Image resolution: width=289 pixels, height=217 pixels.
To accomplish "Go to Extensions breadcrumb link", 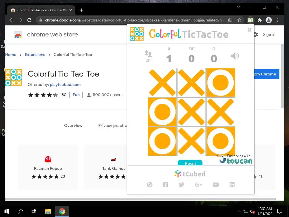I will tap(35, 55).
